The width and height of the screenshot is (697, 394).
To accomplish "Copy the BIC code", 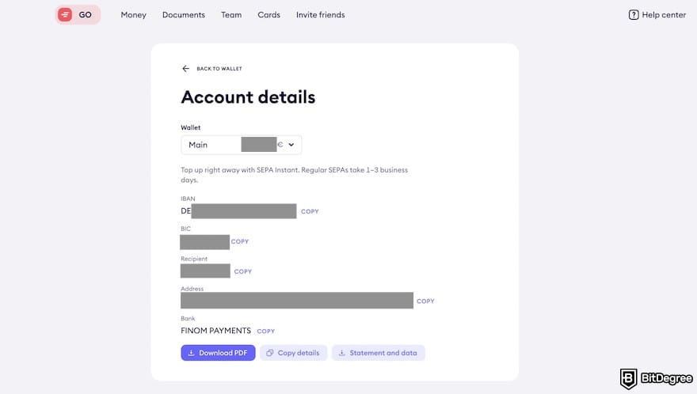I will click(239, 241).
